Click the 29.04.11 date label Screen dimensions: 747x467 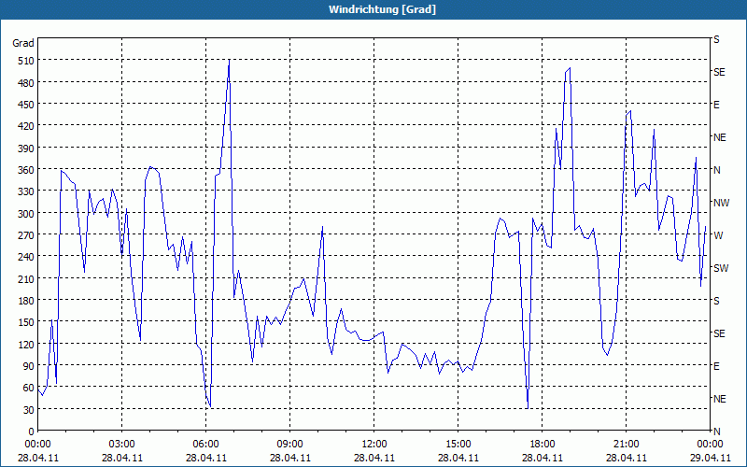pyautogui.click(x=710, y=458)
